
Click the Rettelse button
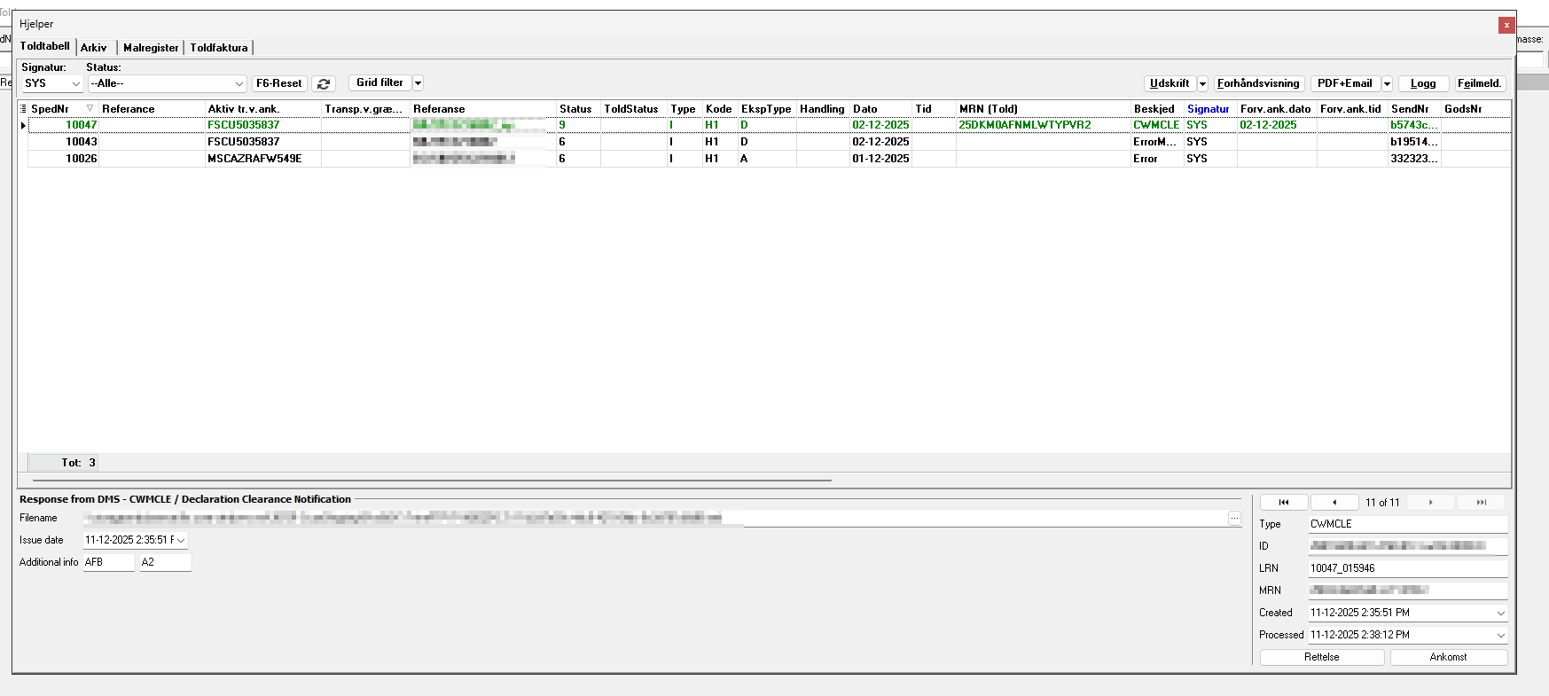click(x=1321, y=657)
